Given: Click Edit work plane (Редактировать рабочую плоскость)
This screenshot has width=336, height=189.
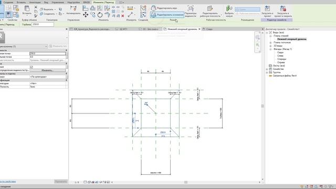Looking at the screenshot, I should point(210,12).
